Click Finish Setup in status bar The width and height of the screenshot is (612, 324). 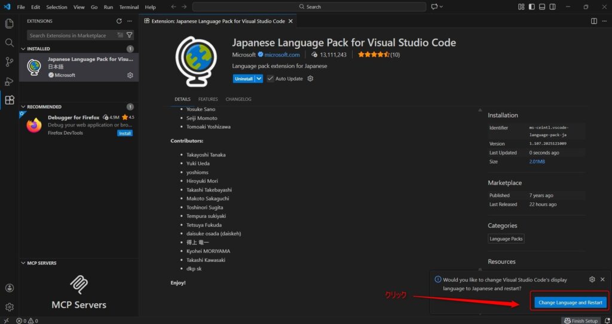[x=581, y=320]
